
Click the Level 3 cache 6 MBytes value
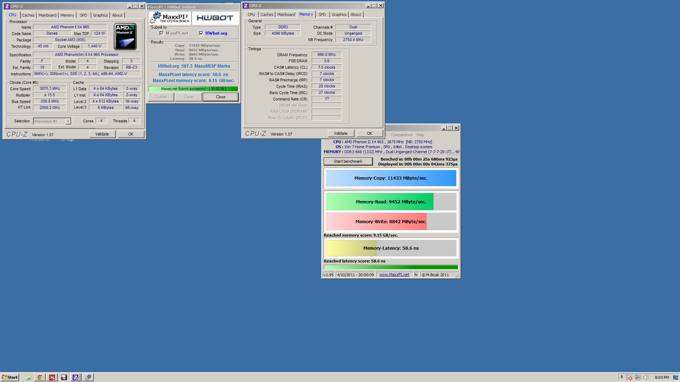click(x=106, y=108)
